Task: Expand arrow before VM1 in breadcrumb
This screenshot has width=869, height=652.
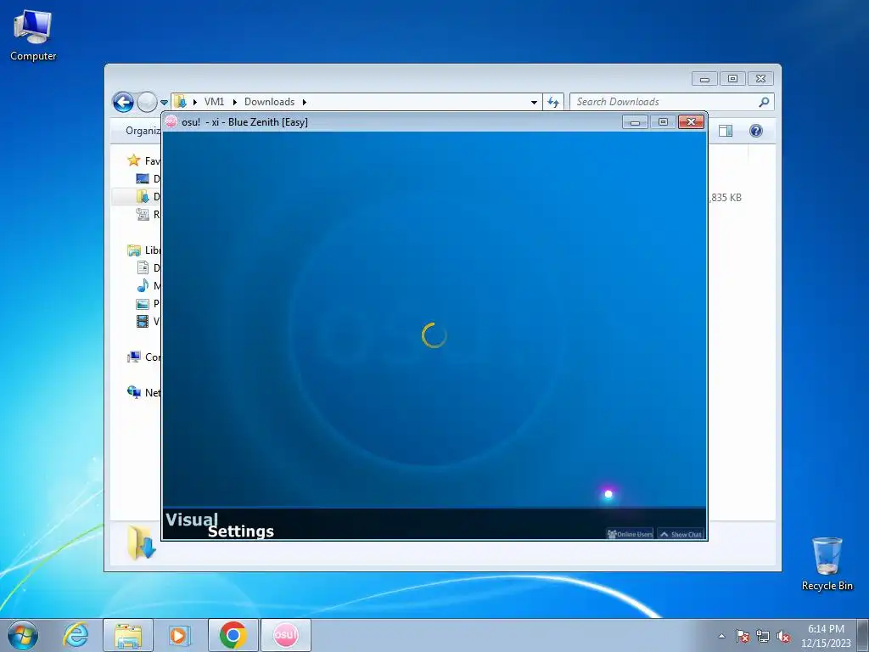Action: coord(194,102)
